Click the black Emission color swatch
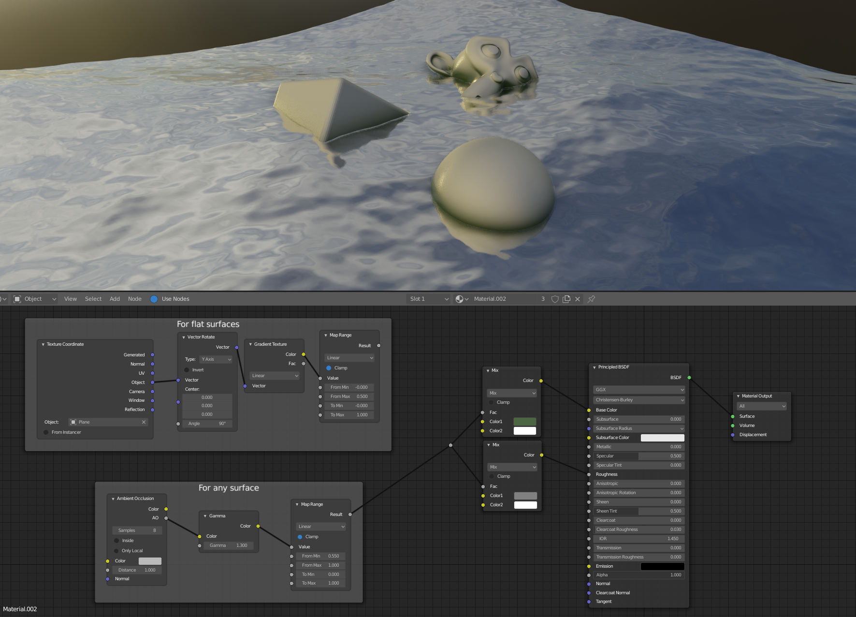856x617 pixels. [x=662, y=566]
